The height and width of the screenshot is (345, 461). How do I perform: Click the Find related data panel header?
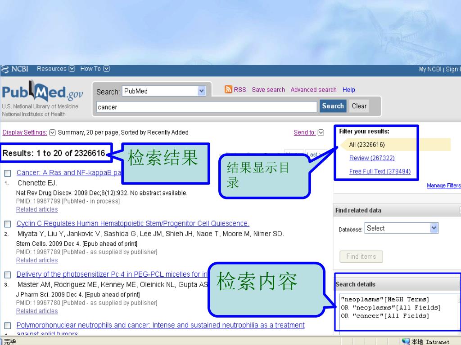pos(397,210)
